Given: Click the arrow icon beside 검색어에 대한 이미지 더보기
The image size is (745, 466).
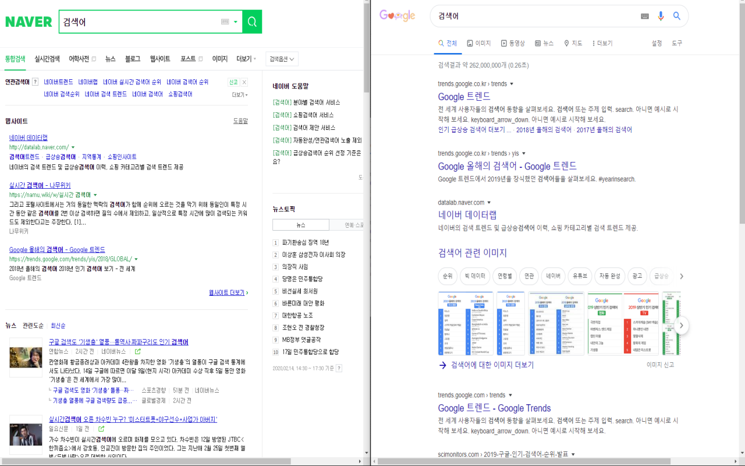Looking at the screenshot, I should [x=443, y=365].
